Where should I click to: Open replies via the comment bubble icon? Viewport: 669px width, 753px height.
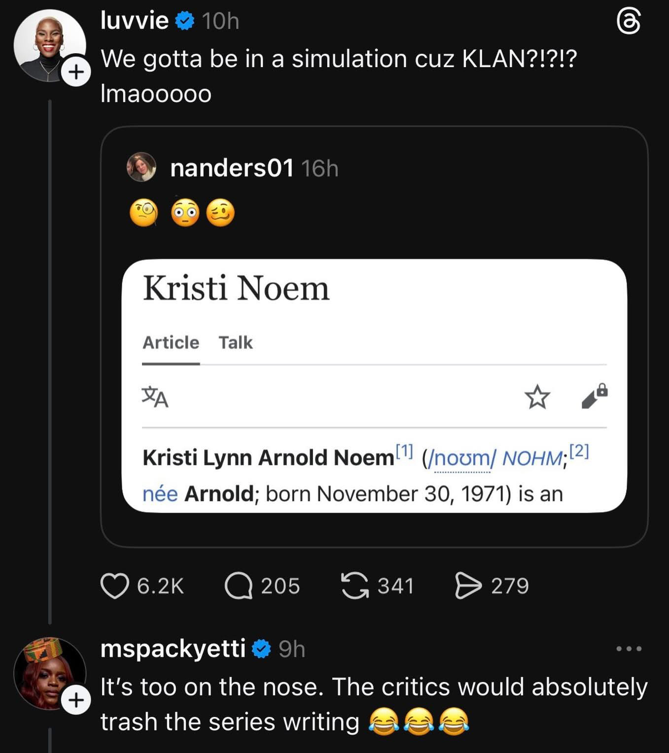coord(239,586)
